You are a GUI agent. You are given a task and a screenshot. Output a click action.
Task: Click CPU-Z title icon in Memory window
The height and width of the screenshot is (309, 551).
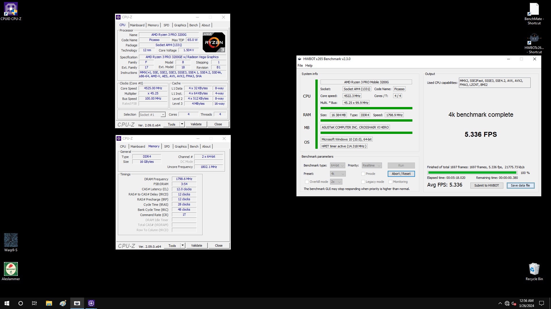point(119,138)
